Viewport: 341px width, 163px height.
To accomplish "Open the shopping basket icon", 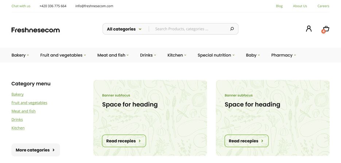I will (326, 29).
